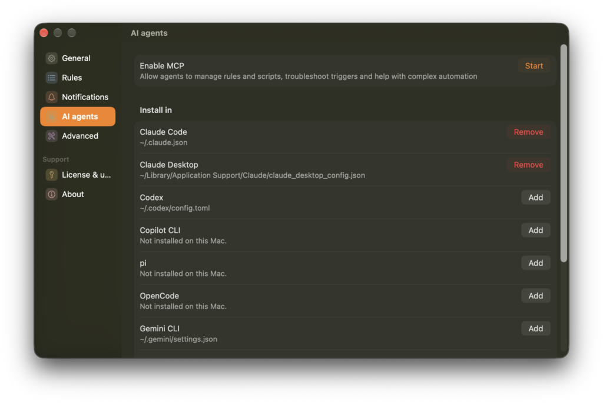Select the AI agents sidebar icon
The image size is (603, 403).
coord(52,116)
